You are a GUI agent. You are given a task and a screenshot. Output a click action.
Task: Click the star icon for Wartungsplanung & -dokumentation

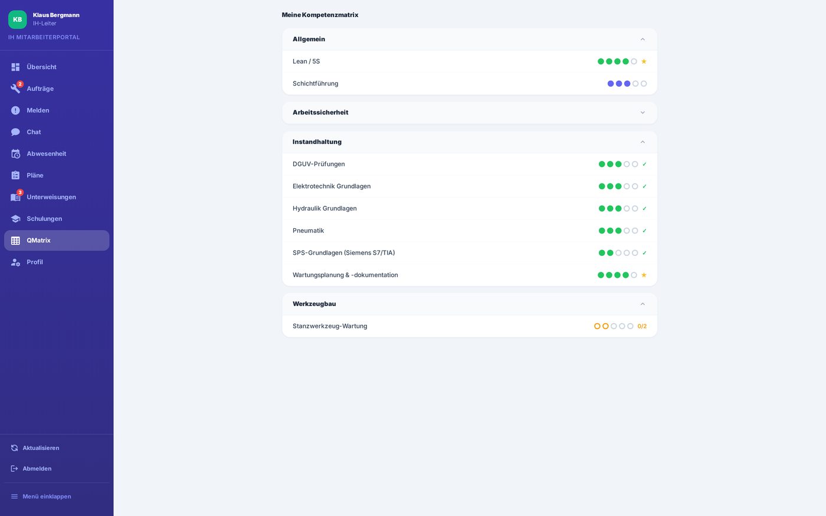point(644,275)
